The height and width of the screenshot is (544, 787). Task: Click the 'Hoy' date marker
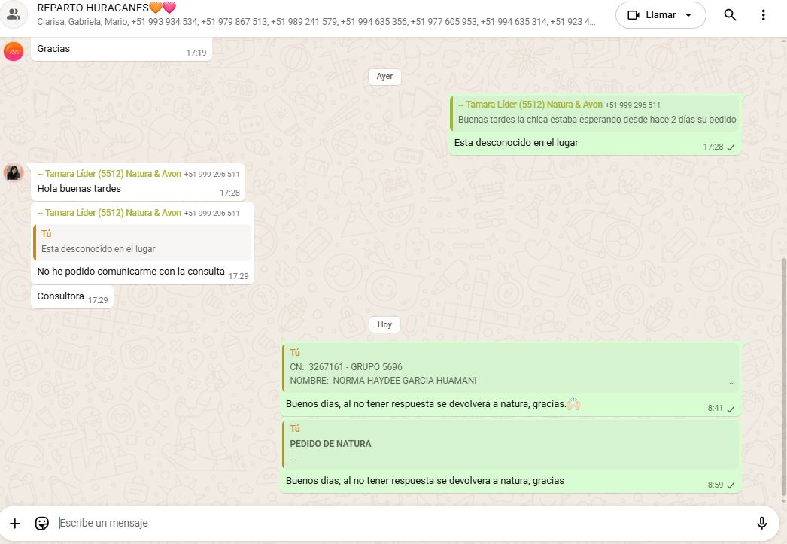[384, 324]
